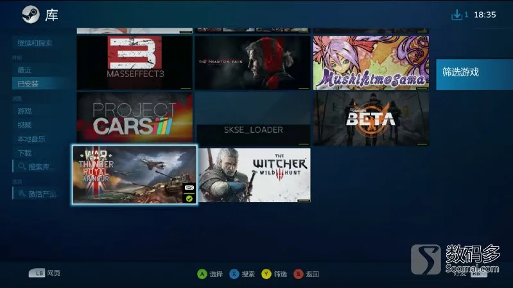
Task: Select The Division BETA tile
Action: [370, 119]
